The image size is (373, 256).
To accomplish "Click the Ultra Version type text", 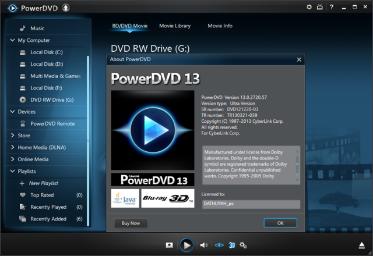I will (x=242, y=104).
